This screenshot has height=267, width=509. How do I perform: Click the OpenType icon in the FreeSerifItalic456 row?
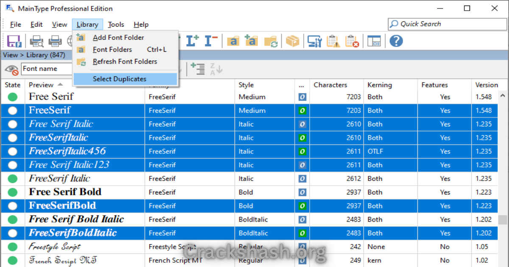[x=302, y=151]
